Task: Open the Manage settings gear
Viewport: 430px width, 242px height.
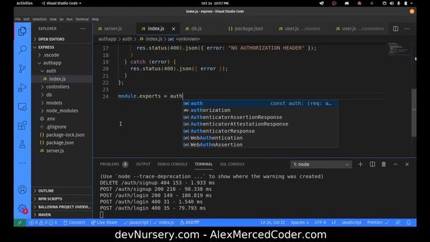Action: (x=22, y=208)
